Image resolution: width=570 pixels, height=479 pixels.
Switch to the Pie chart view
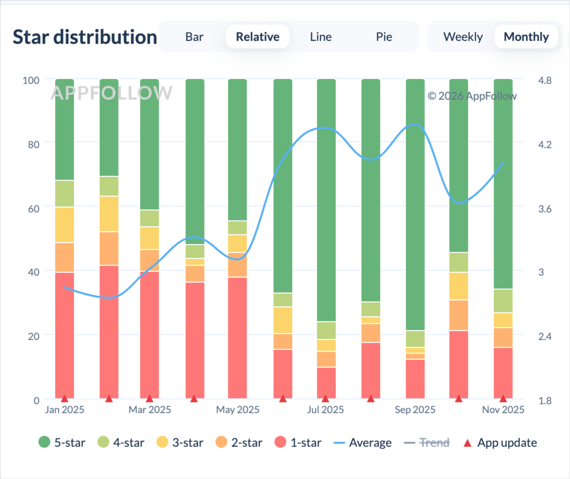click(384, 37)
